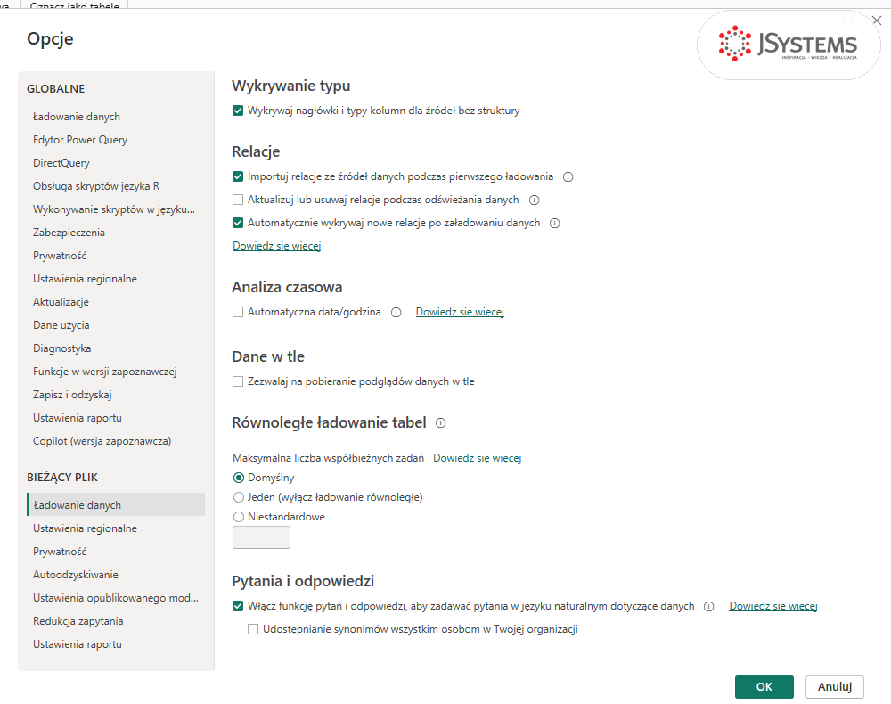Close the Opcje dialog with the X
The image size is (891, 704).
pyautogui.click(x=877, y=20)
